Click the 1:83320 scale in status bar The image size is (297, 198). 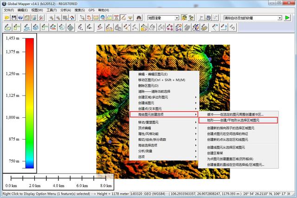tap(136, 194)
